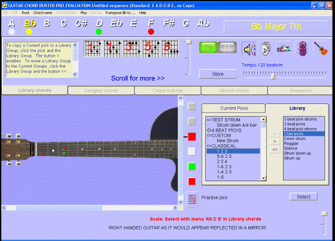The image size is (335, 241).
Task: Expand the 4 BEAT PICKS group
Action: click(x=209, y=130)
